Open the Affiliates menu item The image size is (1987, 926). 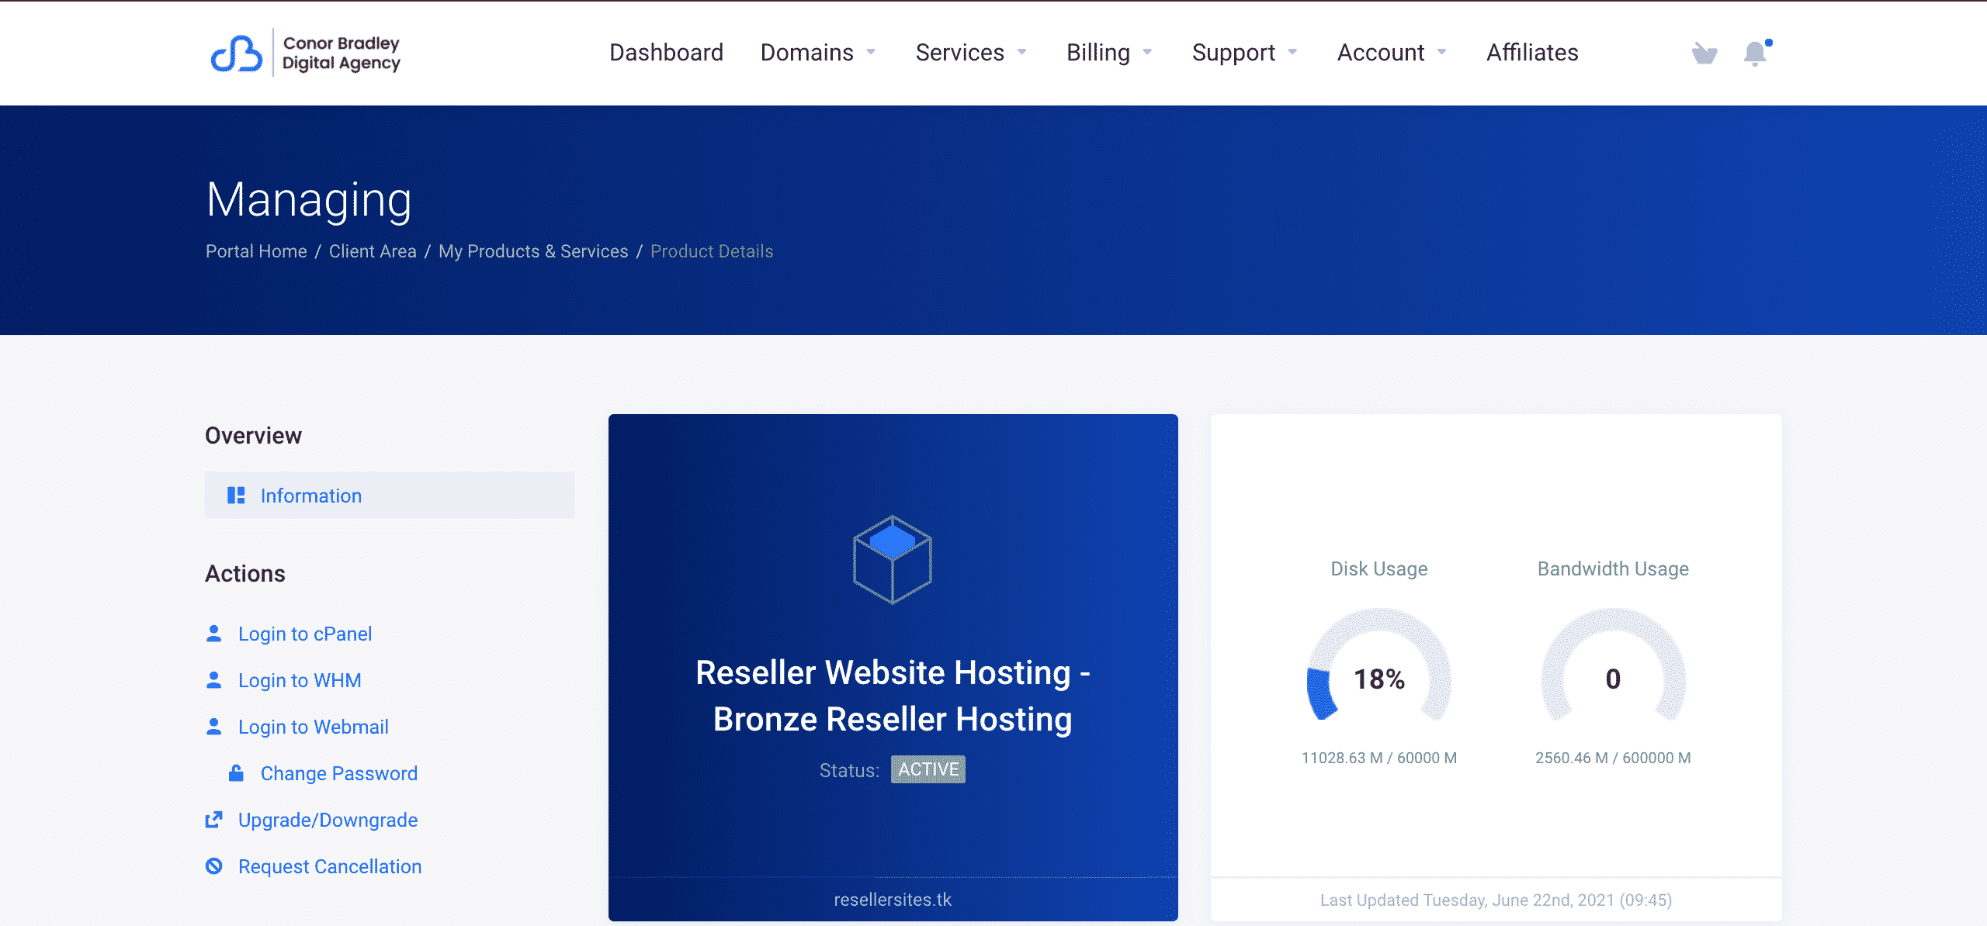point(1532,52)
